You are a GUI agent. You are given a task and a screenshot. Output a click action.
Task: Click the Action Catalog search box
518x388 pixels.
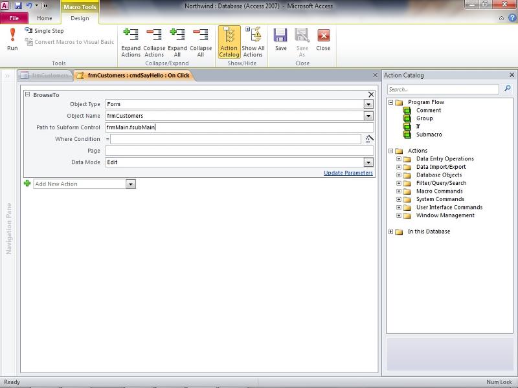[443, 89]
